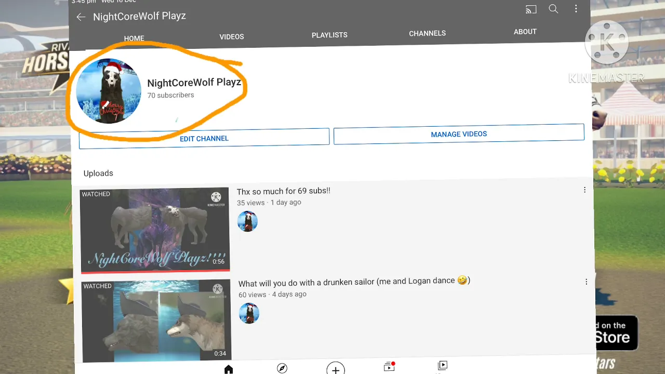
Task: Click the title 'Thx so much for 69 subs!!'
Action: (284, 191)
